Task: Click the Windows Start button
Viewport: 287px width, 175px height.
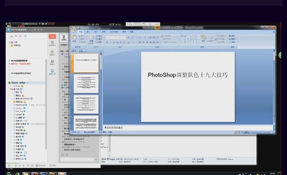Action: point(8,174)
